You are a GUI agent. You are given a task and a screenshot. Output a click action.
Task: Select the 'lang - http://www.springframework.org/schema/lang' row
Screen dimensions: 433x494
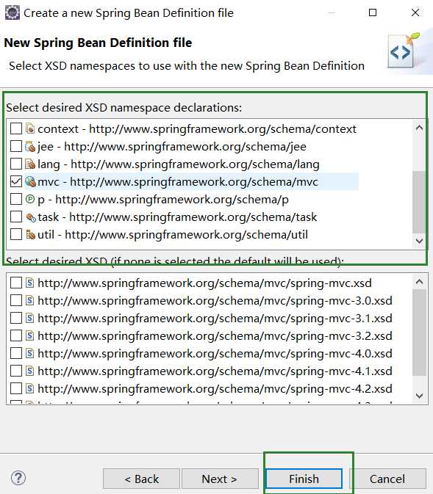point(179,164)
